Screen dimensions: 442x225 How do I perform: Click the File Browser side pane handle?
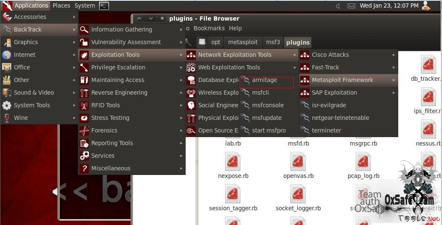(197, 162)
